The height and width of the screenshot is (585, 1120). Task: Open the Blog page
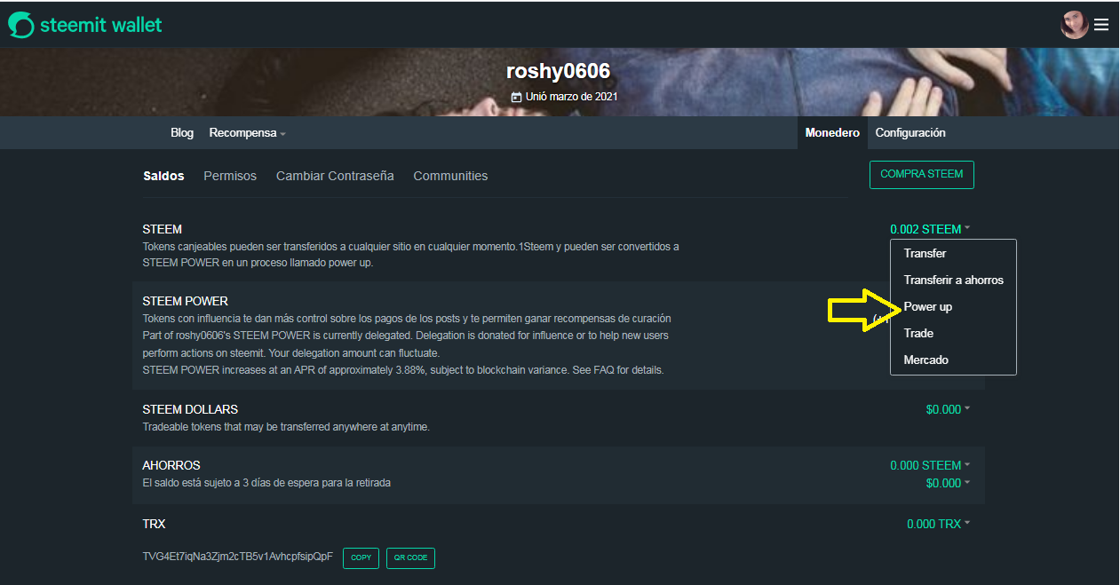[182, 133]
